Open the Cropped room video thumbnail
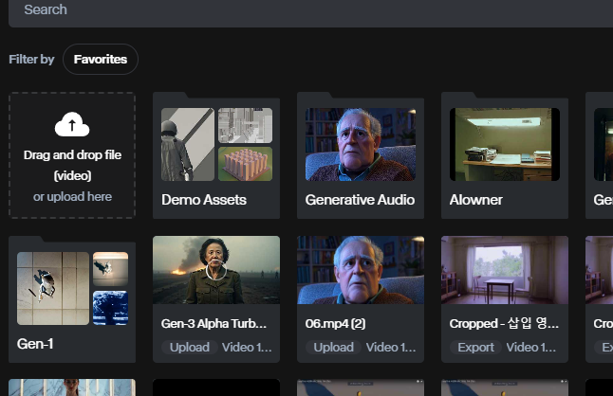This screenshot has height=396, width=613. click(505, 270)
